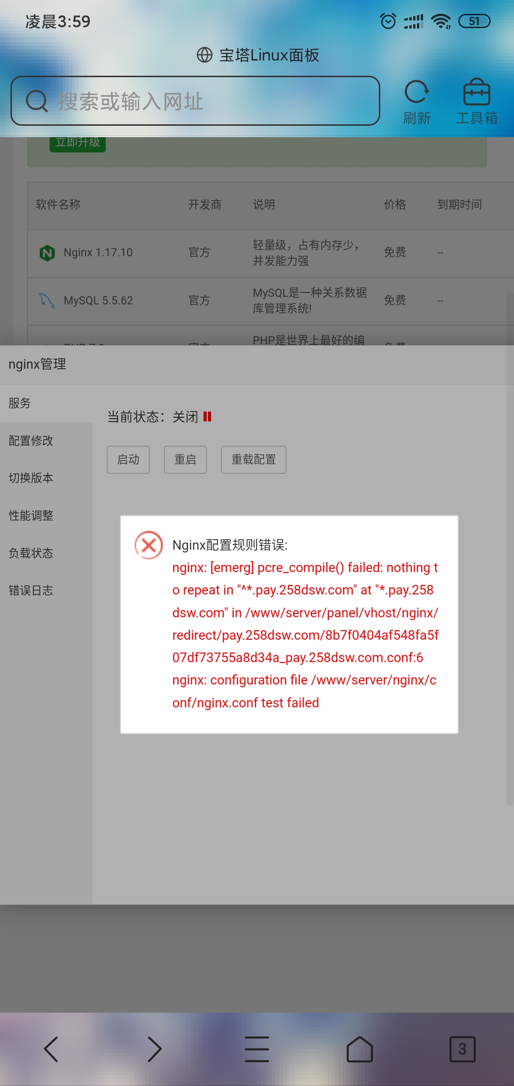Tap the browser home icon
The image size is (514, 1086).
pos(360,1049)
